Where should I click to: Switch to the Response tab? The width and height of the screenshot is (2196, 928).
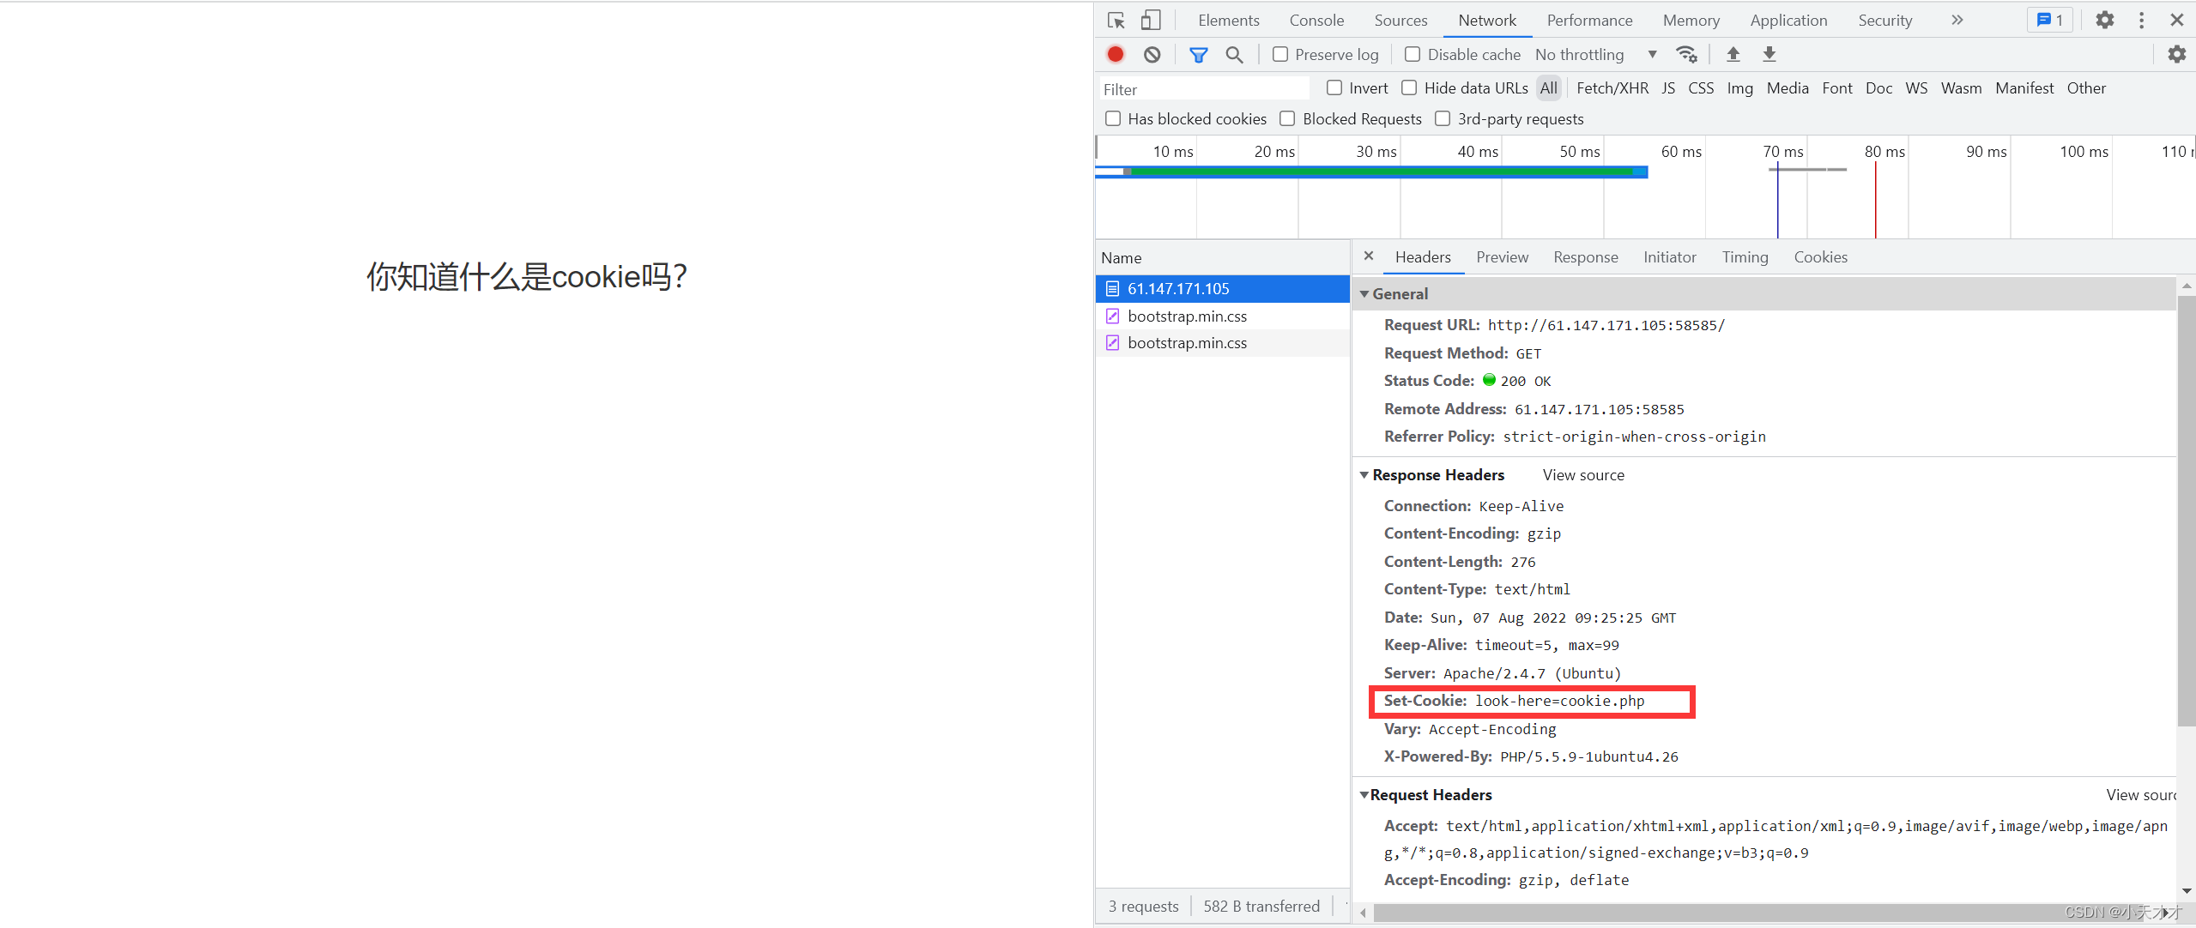[1584, 256]
